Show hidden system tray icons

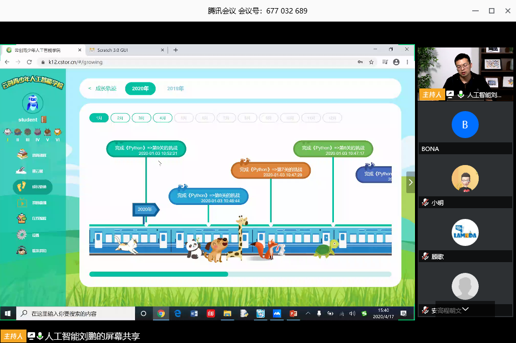click(308, 313)
